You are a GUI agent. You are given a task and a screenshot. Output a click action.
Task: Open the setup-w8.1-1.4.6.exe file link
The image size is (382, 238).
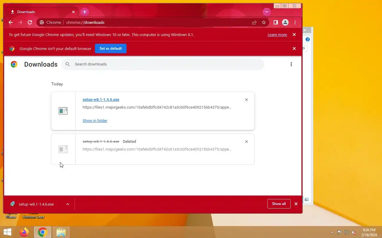point(101,100)
